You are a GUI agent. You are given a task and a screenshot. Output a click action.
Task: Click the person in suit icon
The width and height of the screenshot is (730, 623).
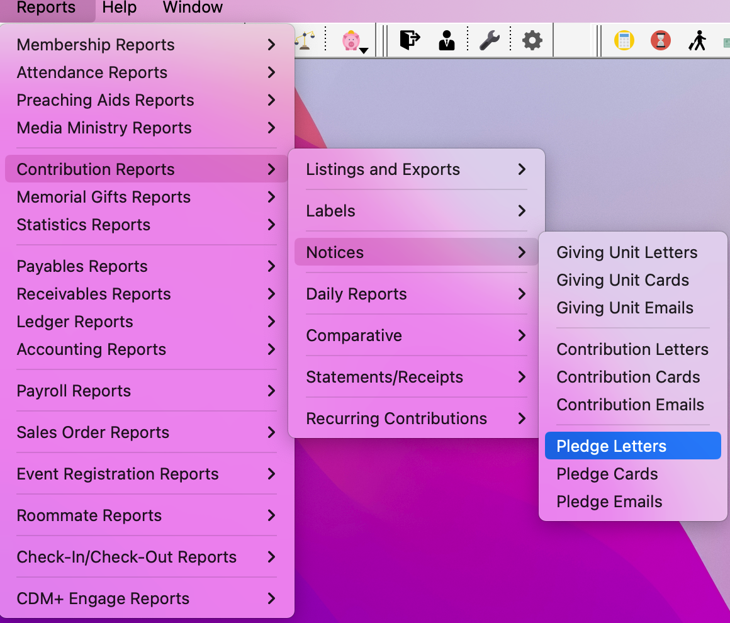click(x=447, y=41)
